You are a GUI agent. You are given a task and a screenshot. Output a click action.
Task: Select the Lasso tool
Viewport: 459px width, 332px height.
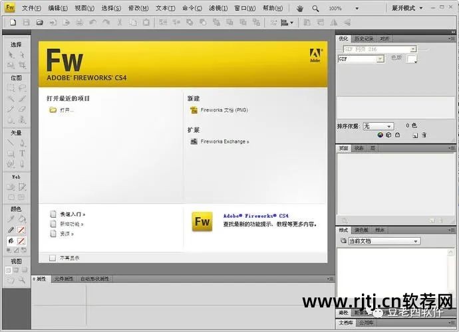(22, 88)
